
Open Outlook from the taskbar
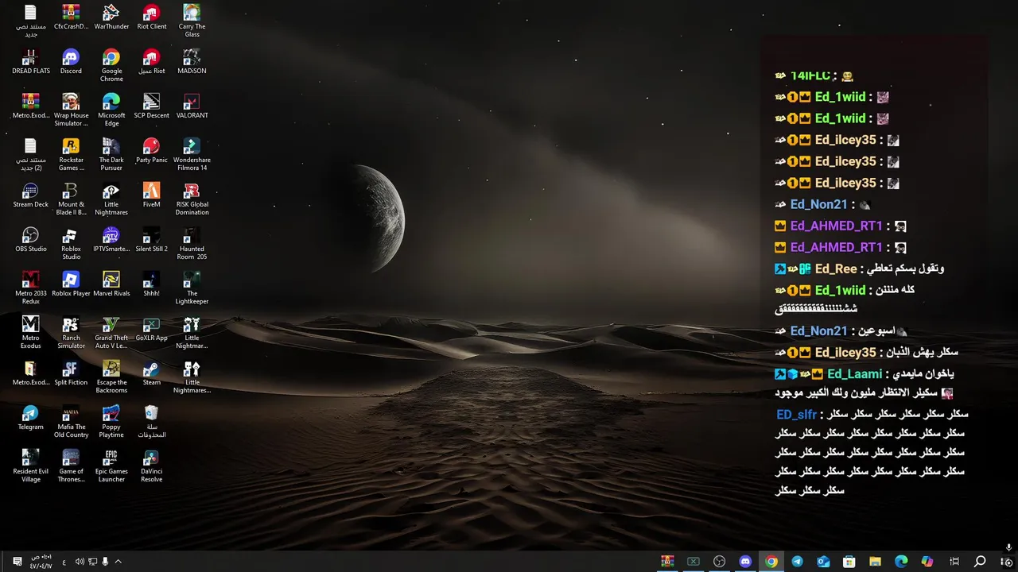(x=823, y=562)
